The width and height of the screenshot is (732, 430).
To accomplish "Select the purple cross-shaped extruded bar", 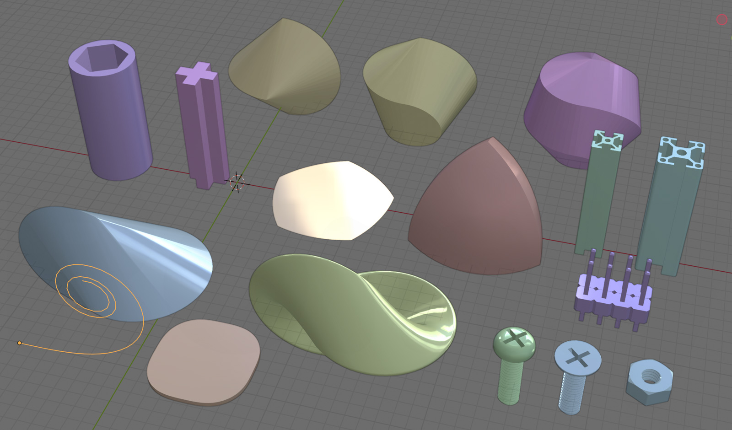I will pyautogui.click(x=202, y=126).
